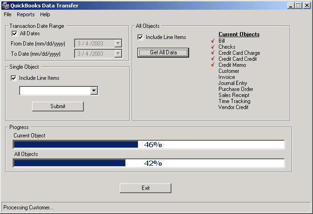Click the From Date (mm/dd/yyyy) label

(38, 44)
